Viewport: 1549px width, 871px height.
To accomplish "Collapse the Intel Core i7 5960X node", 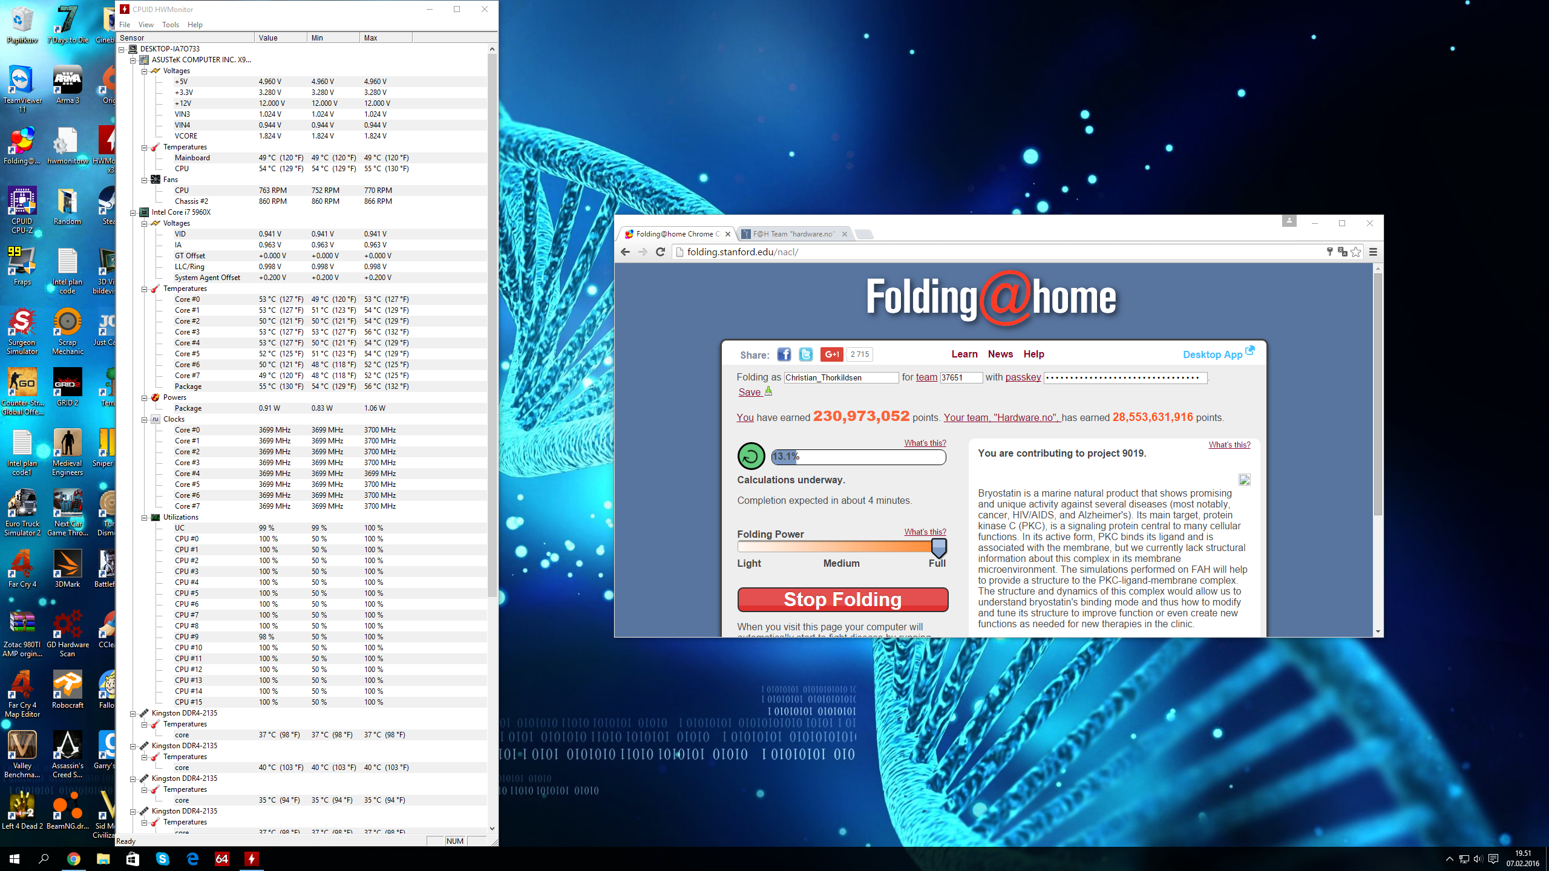I will pyautogui.click(x=133, y=212).
